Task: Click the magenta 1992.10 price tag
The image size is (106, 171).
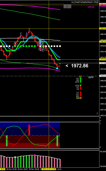Action: point(103,5)
